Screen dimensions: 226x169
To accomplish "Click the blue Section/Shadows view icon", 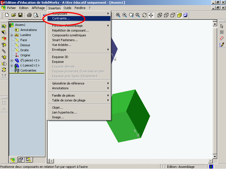I will (186, 15).
